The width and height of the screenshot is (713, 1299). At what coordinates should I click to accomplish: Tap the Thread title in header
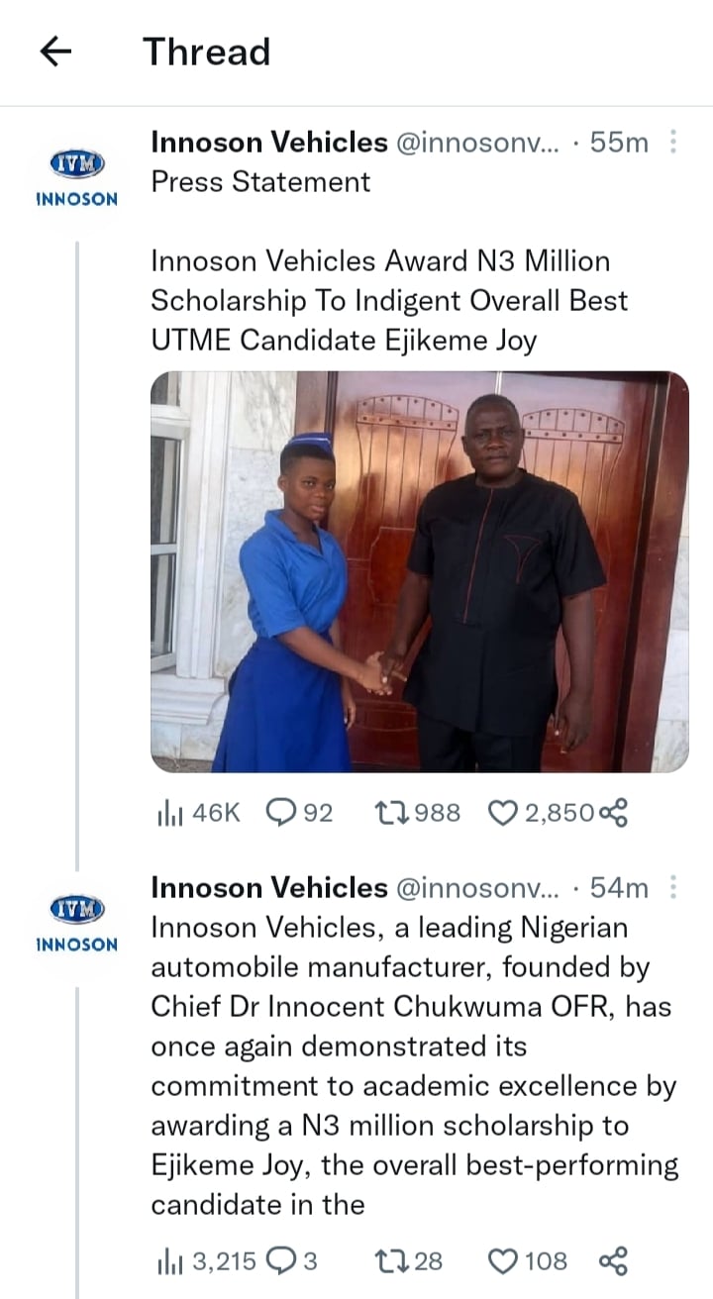tap(206, 51)
